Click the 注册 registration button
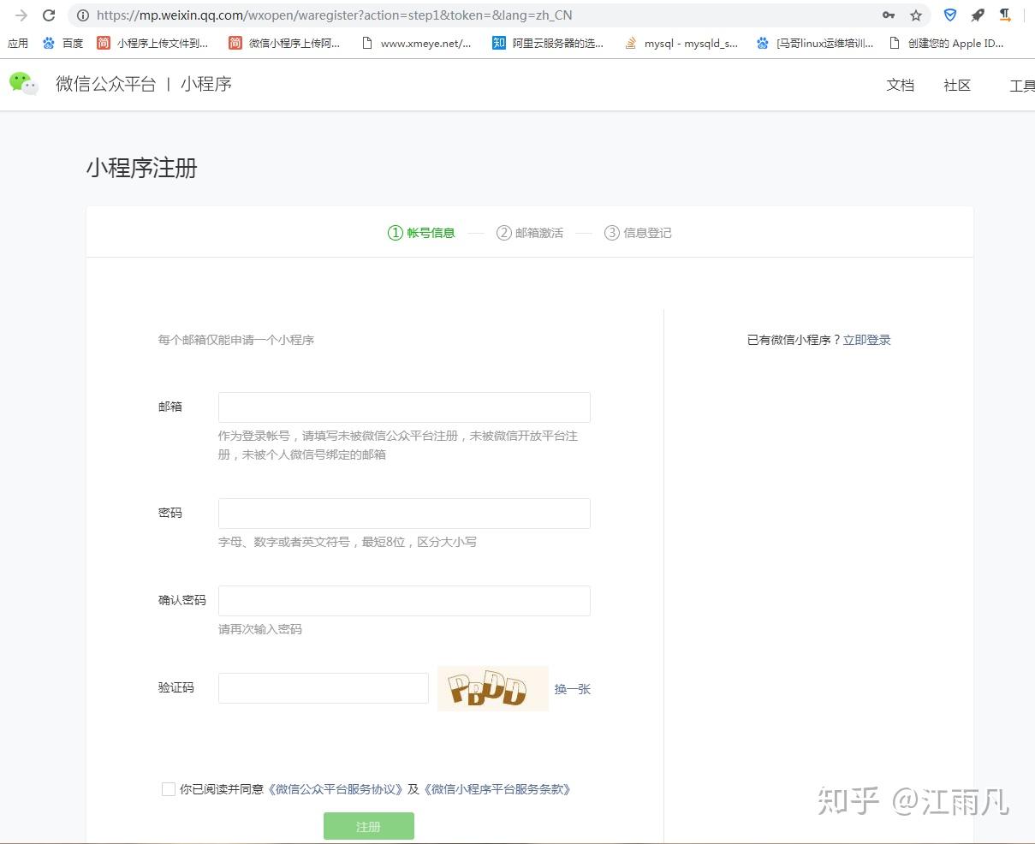1035x844 pixels. 368,825
